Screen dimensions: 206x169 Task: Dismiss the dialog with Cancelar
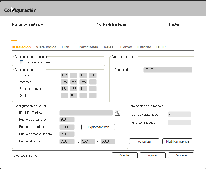pyautogui.click(x=181, y=155)
